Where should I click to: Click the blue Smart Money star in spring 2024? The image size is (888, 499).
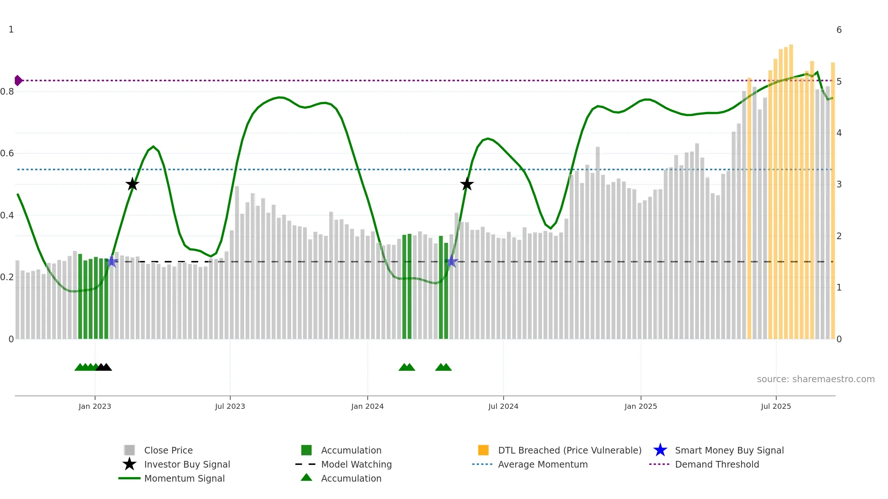click(451, 261)
